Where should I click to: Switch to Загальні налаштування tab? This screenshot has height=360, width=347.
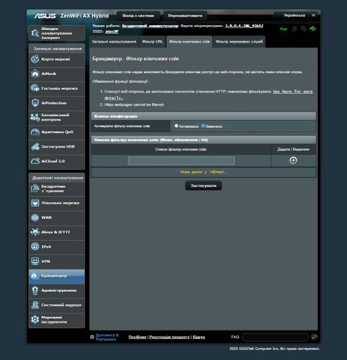click(114, 42)
